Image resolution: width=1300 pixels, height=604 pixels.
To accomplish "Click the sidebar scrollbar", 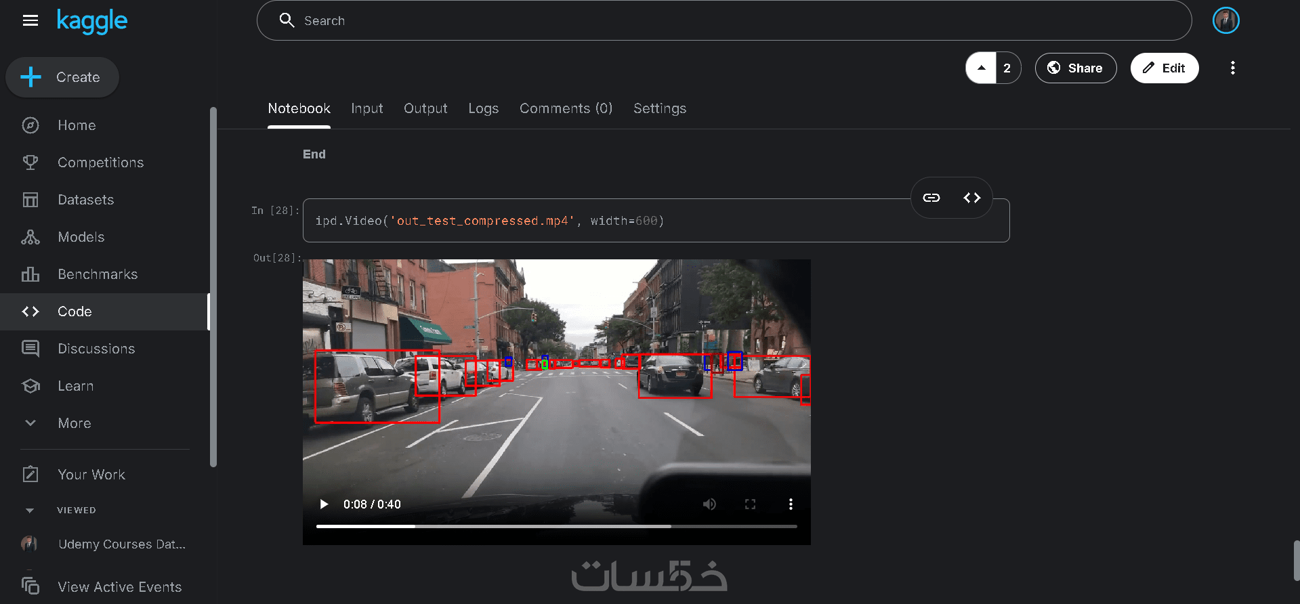I will (213, 287).
